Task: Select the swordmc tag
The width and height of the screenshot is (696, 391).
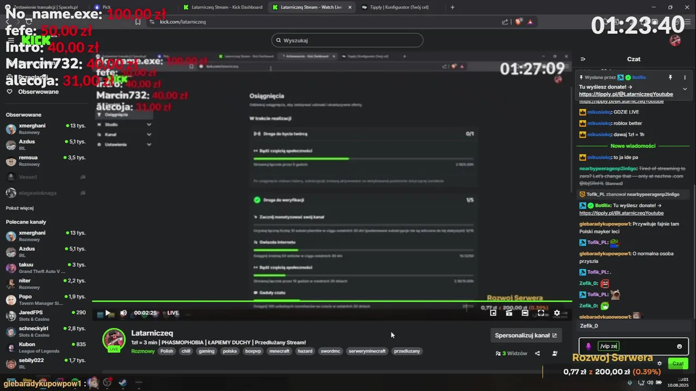Action: tap(331, 351)
